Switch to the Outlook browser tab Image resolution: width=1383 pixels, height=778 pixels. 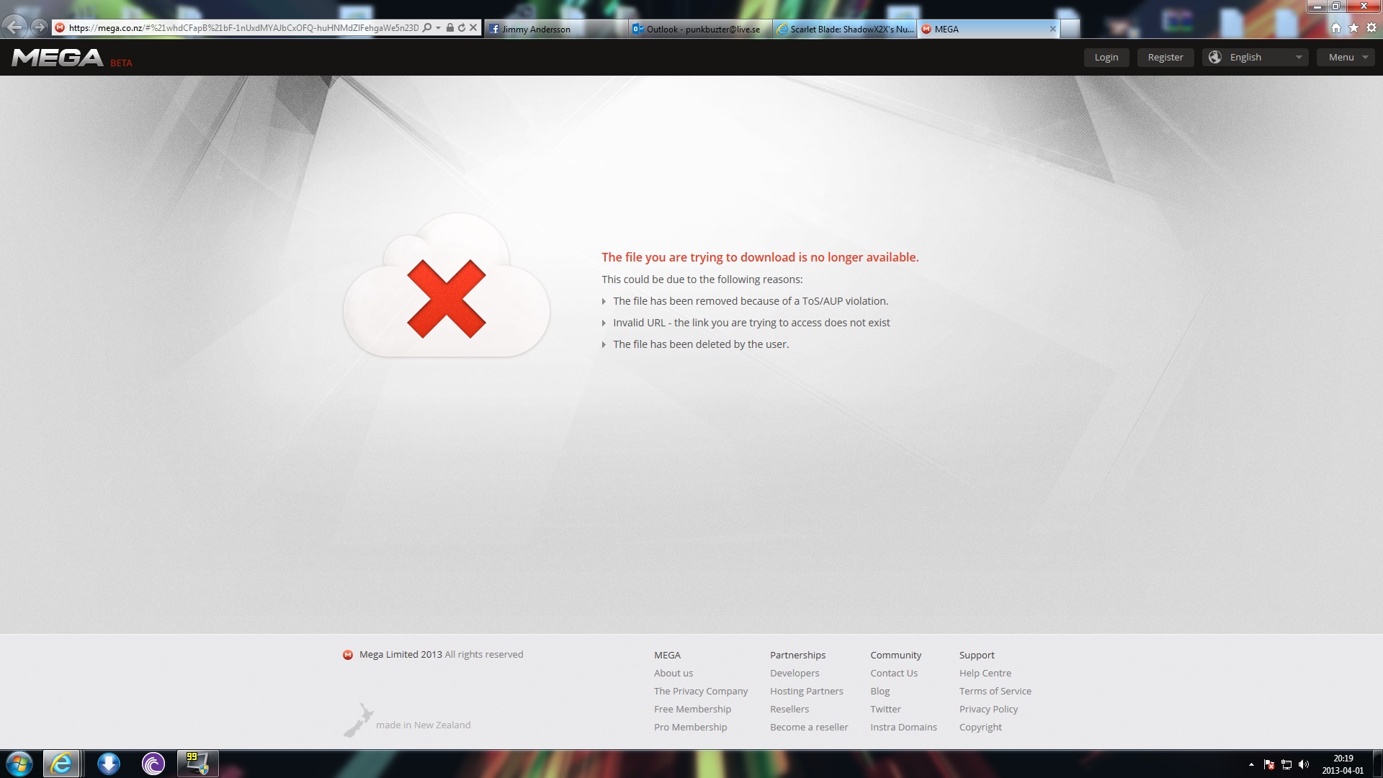pyautogui.click(x=699, y=29)
